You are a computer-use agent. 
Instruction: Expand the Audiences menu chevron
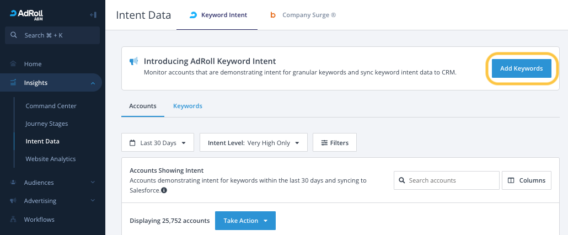pos(93,183)
